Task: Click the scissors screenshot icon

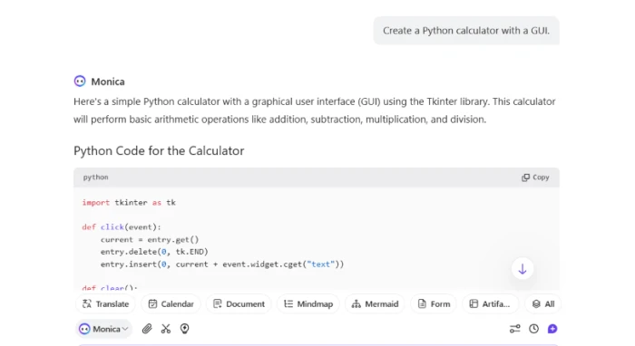Action: point(166,329)
